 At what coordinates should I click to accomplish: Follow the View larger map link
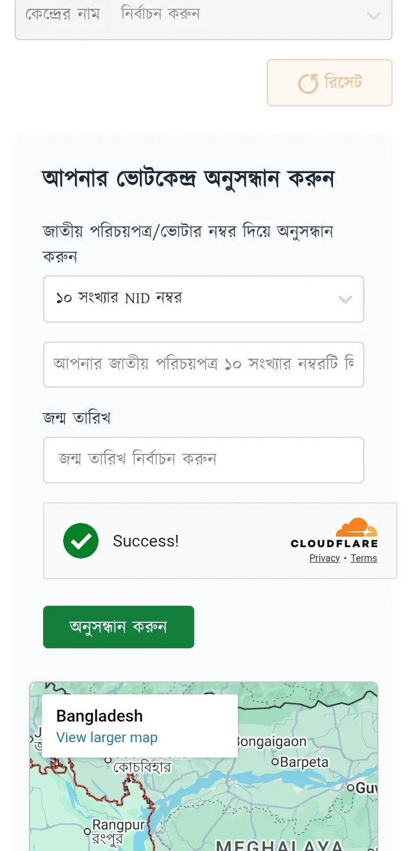106,738
